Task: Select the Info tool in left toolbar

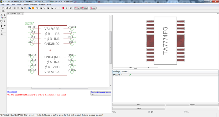Action: 2,15
